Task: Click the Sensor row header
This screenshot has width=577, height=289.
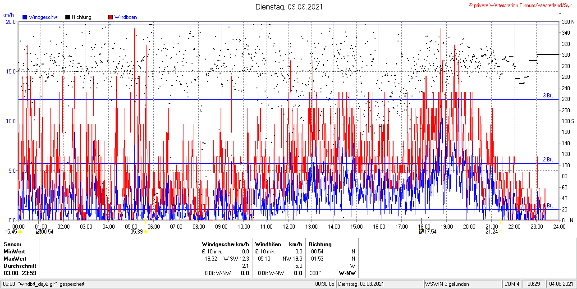Action: pyautogui.click(x=12, y=244)
